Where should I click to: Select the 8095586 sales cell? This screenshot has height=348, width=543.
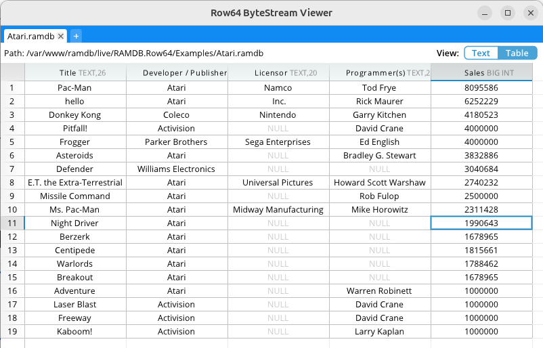[481, 87]
